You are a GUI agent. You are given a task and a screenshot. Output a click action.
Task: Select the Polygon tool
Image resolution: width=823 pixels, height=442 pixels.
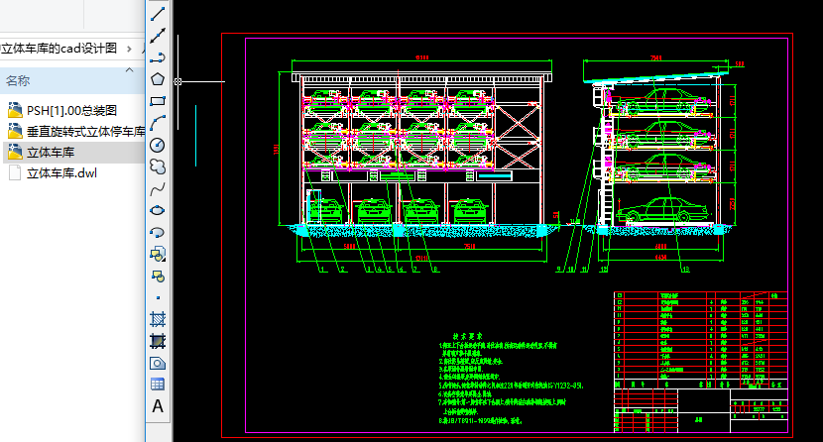point(158,79)
